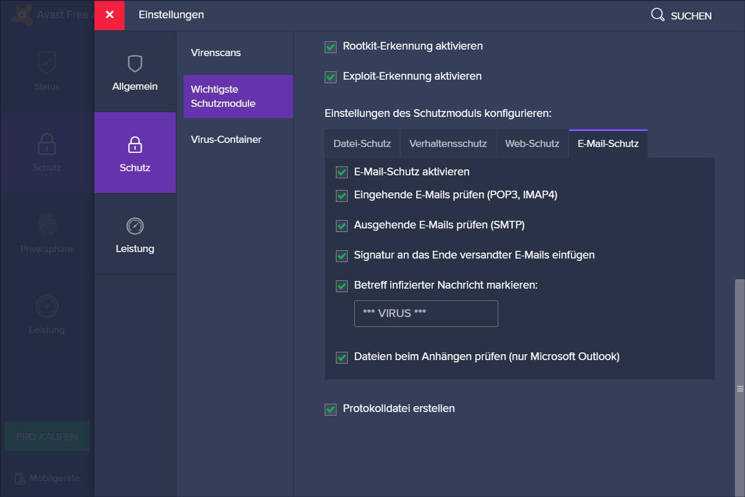745x497 pixels.
Task: Toggle Protokolldatei erstellen checkbox
Action: point(331,409)
